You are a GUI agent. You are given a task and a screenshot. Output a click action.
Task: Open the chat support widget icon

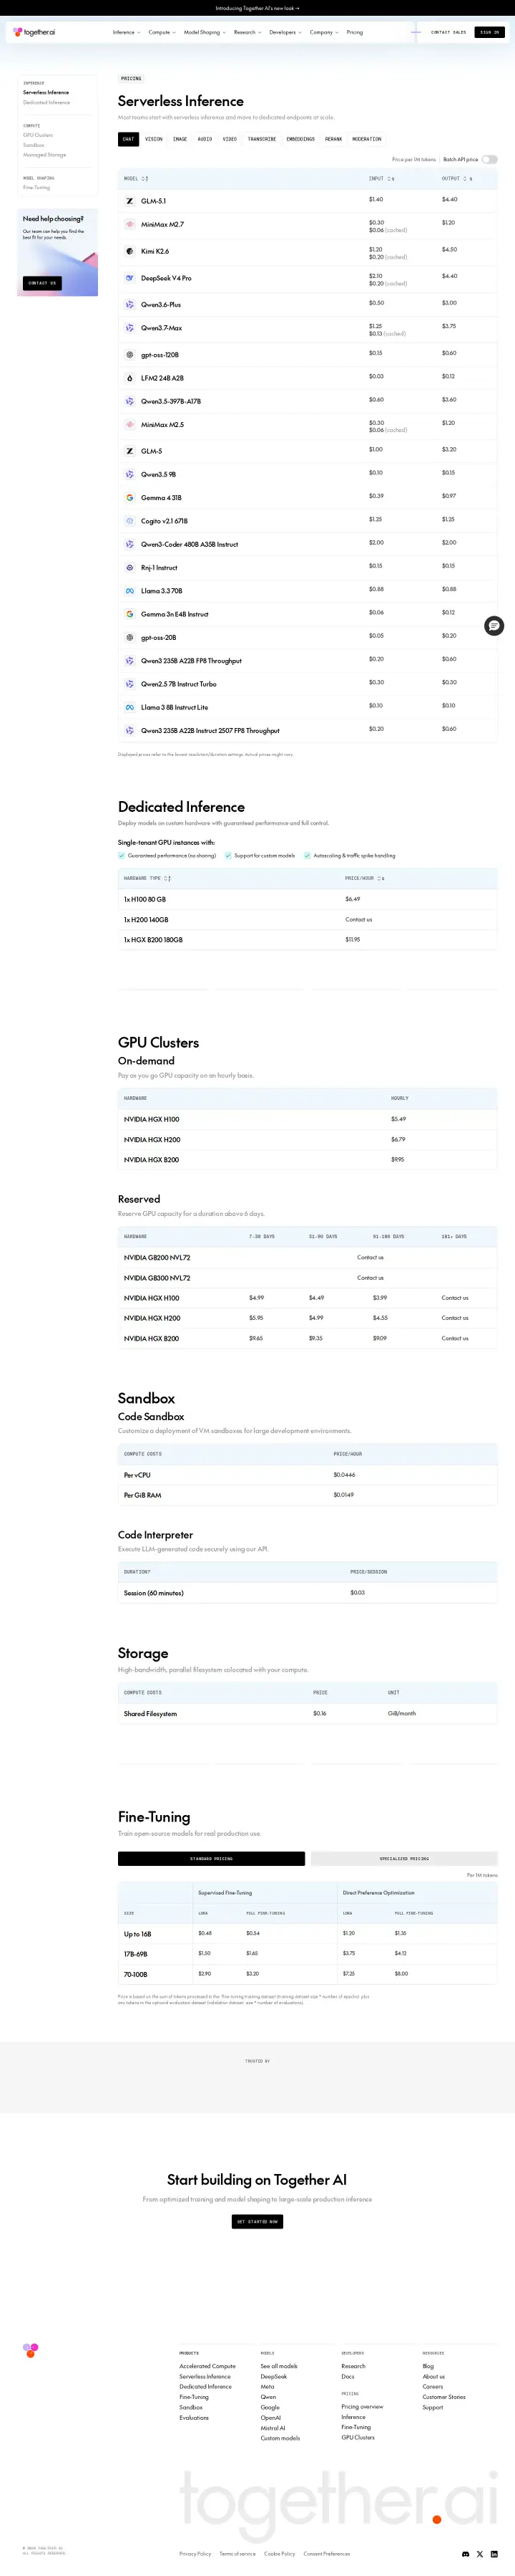click(494, 626)
